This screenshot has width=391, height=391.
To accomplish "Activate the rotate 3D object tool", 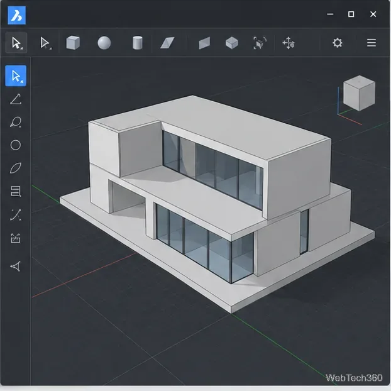I will (x=260, y=43).
